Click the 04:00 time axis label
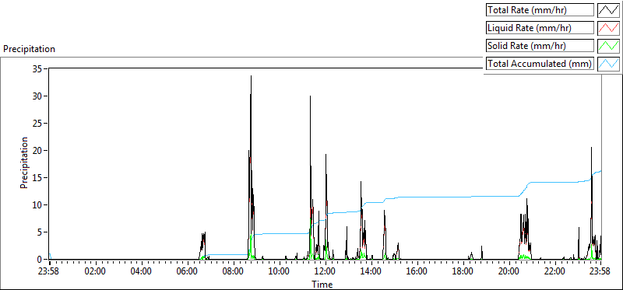This screenshot has height=290, width=623. pyautogui.click(x=142, y=272)
